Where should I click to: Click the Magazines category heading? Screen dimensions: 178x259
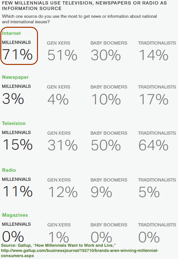pos(15,215)
